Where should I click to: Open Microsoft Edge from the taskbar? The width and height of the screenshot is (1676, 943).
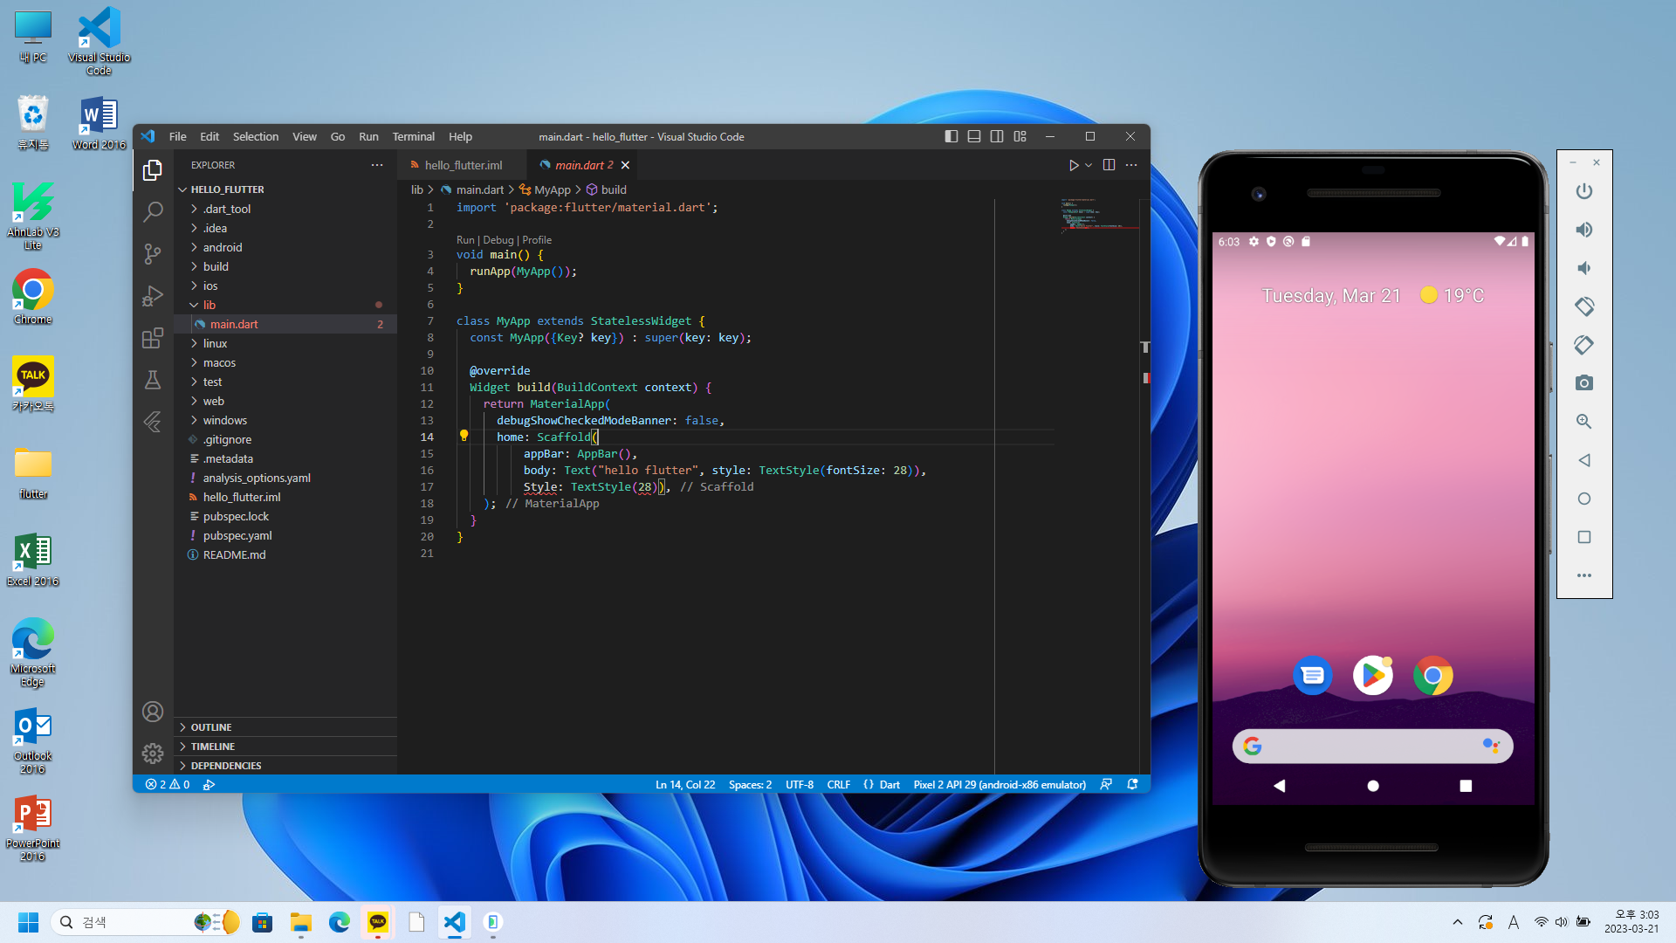(340, 922)
